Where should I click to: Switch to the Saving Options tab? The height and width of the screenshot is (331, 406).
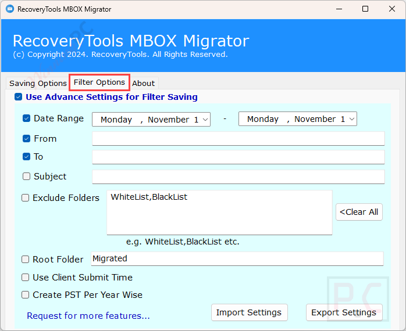pyautogui.click(x=38, y=83)
